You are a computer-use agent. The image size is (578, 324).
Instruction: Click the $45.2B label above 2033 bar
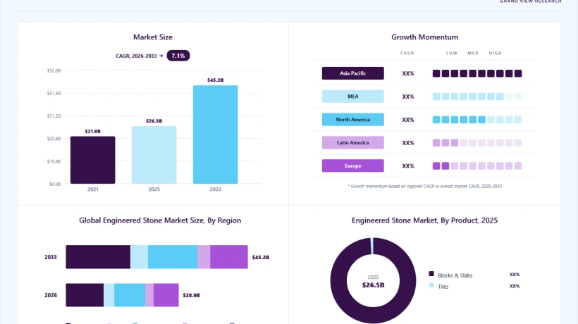(x=215, y=80)
